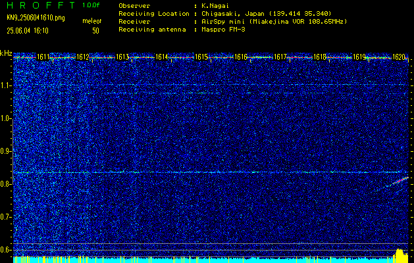The image size is (414, 263).
Task: Click the kHz axis unit label
Action: [x=6, y=53]
